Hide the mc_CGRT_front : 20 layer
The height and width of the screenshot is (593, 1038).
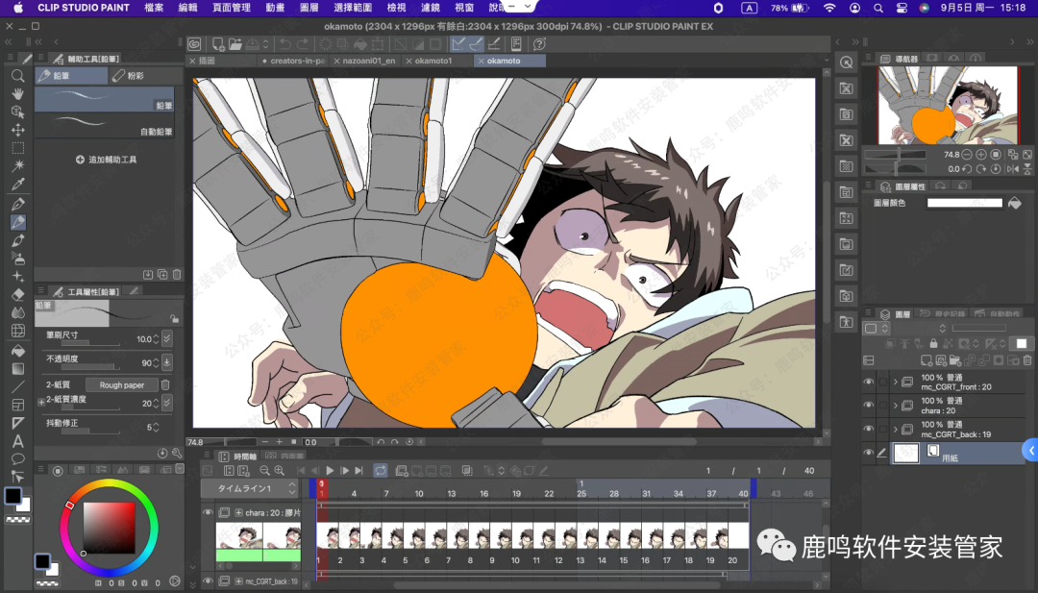(x=869, y=382)
